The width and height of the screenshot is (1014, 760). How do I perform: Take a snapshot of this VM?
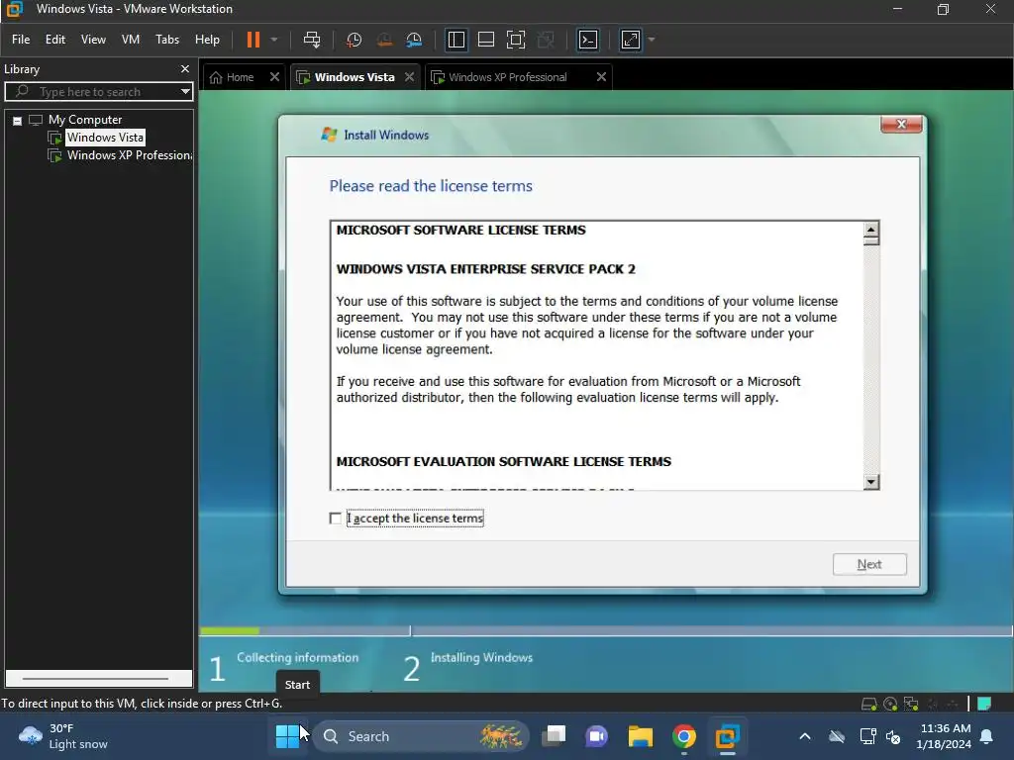(x=354, y=40)
